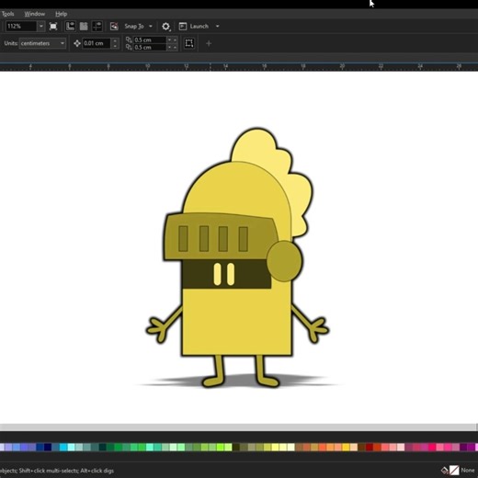478x478 pixels.
Task: Click the vertical duplicate distance icon
Action: 129,47
